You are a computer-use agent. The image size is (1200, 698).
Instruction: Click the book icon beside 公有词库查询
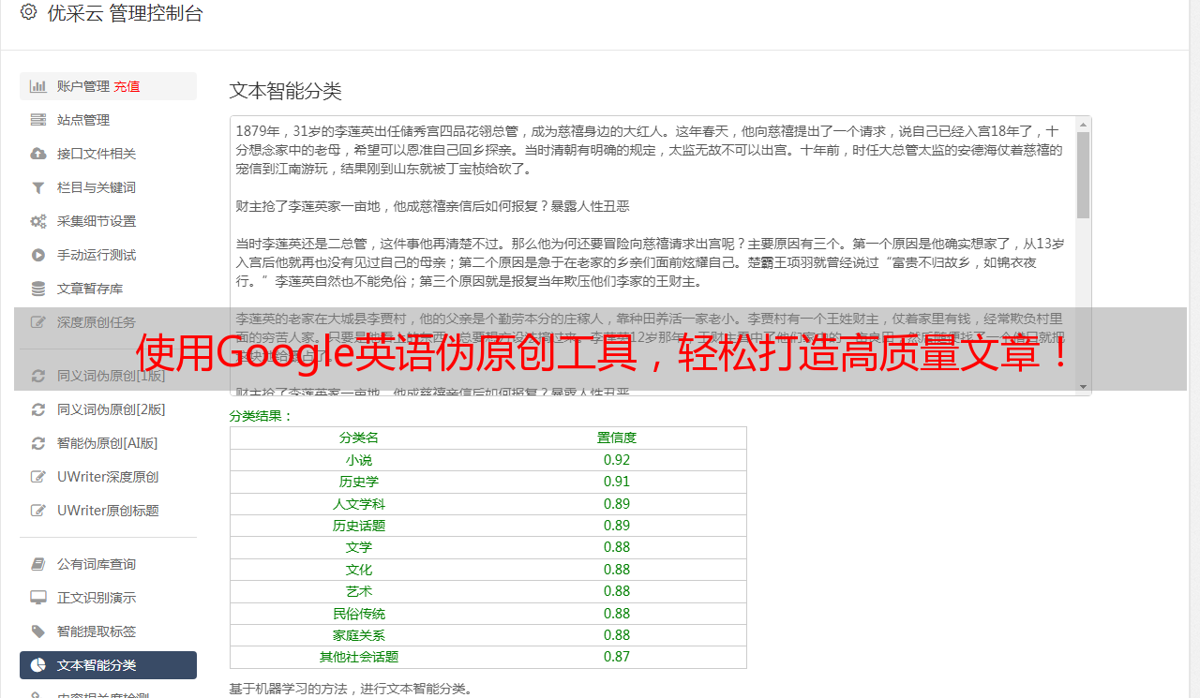tap(38, 564)
